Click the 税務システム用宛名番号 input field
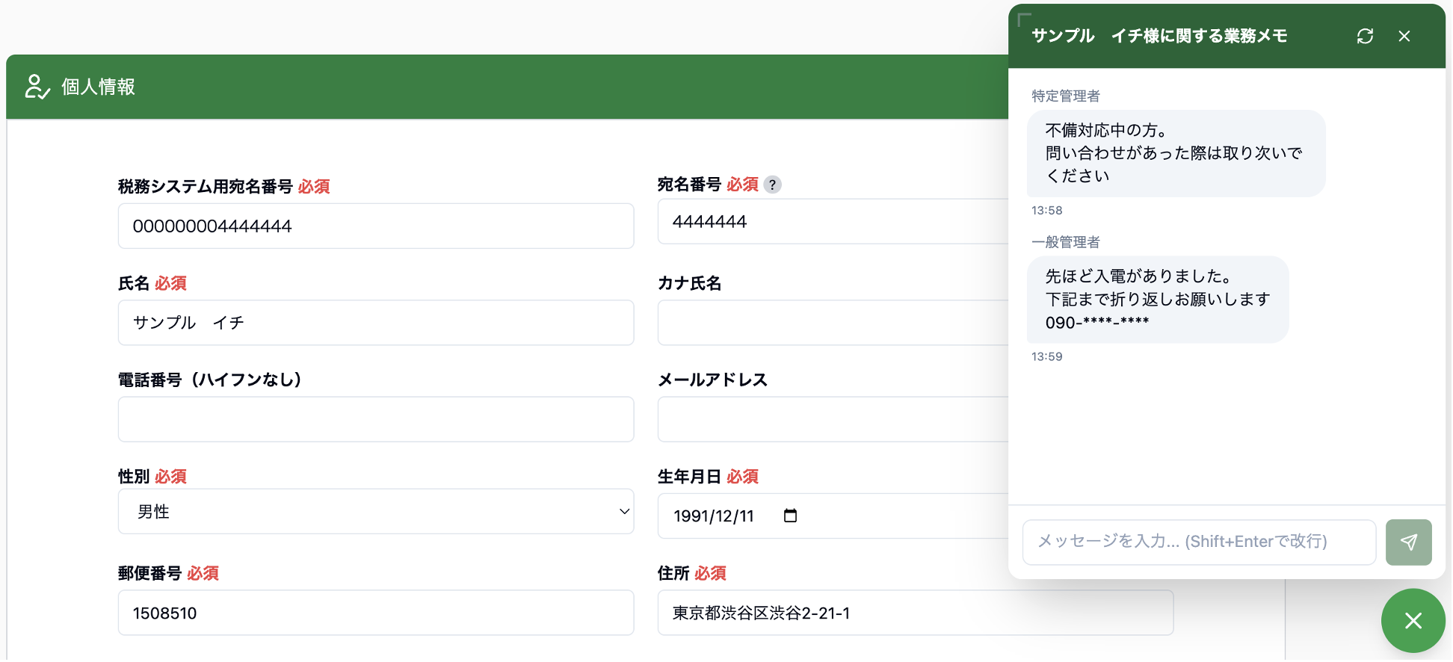The height and width of the screenshot is (662, 1453). coord(375,226)
